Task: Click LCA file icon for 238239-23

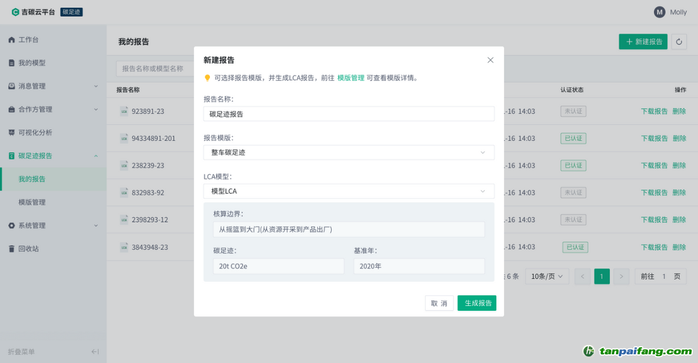Action: pyautogui.click(x=124, y=166)
